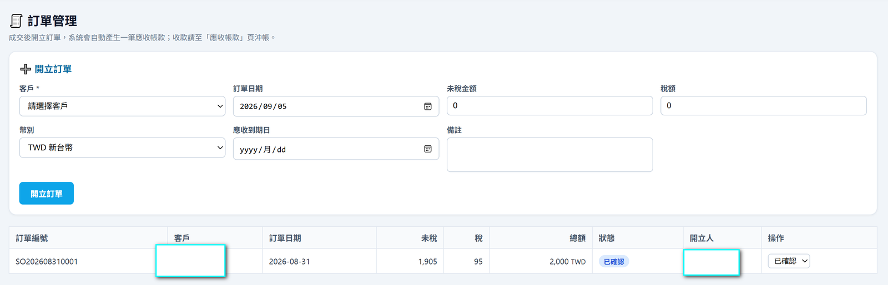The width and height of the screenshot is (888, 285).
Task: Focus the 稅額 input field
Action: click(763, 105)
